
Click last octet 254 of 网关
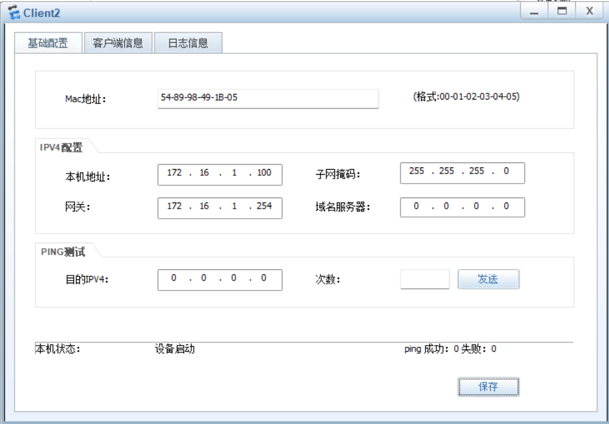point(264,206)
